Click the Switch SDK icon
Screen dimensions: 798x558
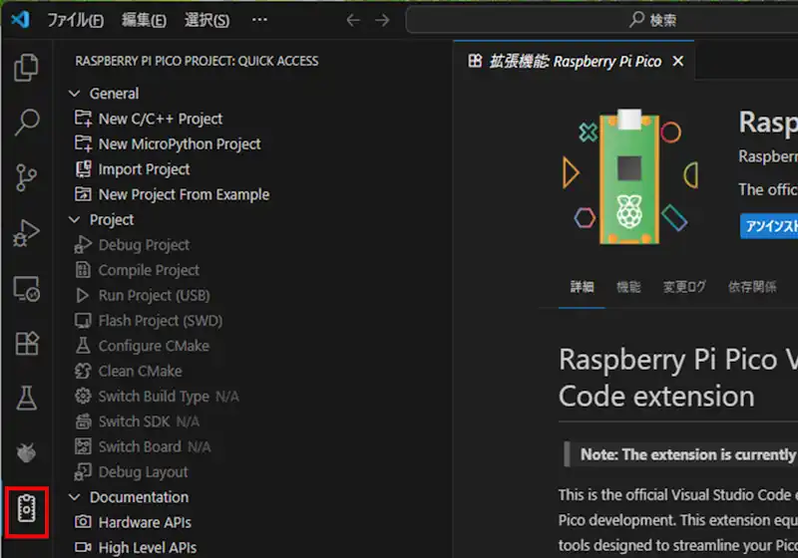click(x=83, y=421)
